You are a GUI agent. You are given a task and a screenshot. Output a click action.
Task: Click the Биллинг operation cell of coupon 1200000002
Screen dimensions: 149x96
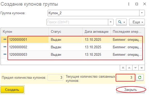coord(127,47)
